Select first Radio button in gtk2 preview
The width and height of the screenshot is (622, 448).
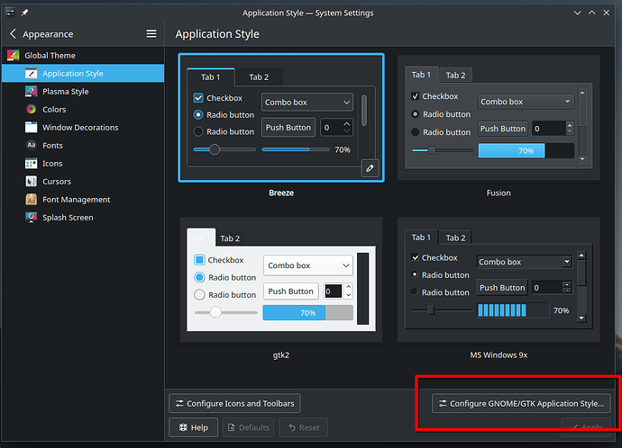(200, 277)
